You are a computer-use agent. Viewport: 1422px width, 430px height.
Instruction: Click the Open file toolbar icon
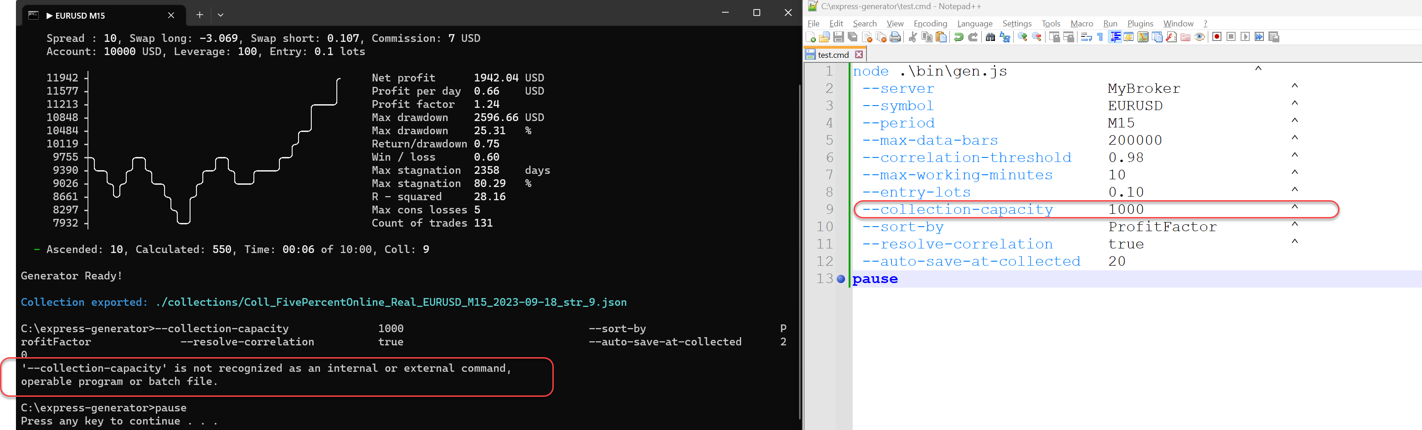click(825, 37)
